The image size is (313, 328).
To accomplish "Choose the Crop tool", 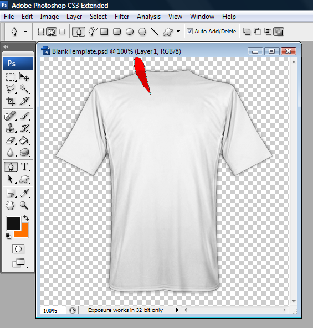I will pos(11,101).
